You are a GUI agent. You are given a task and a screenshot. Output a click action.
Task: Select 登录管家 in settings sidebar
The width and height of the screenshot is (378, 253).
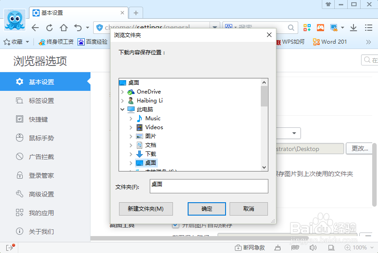click(x=45, y=175)
